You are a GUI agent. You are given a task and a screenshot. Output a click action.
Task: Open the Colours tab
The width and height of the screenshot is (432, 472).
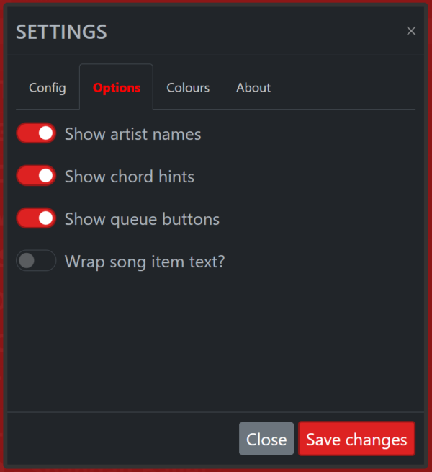click(188, 88)
